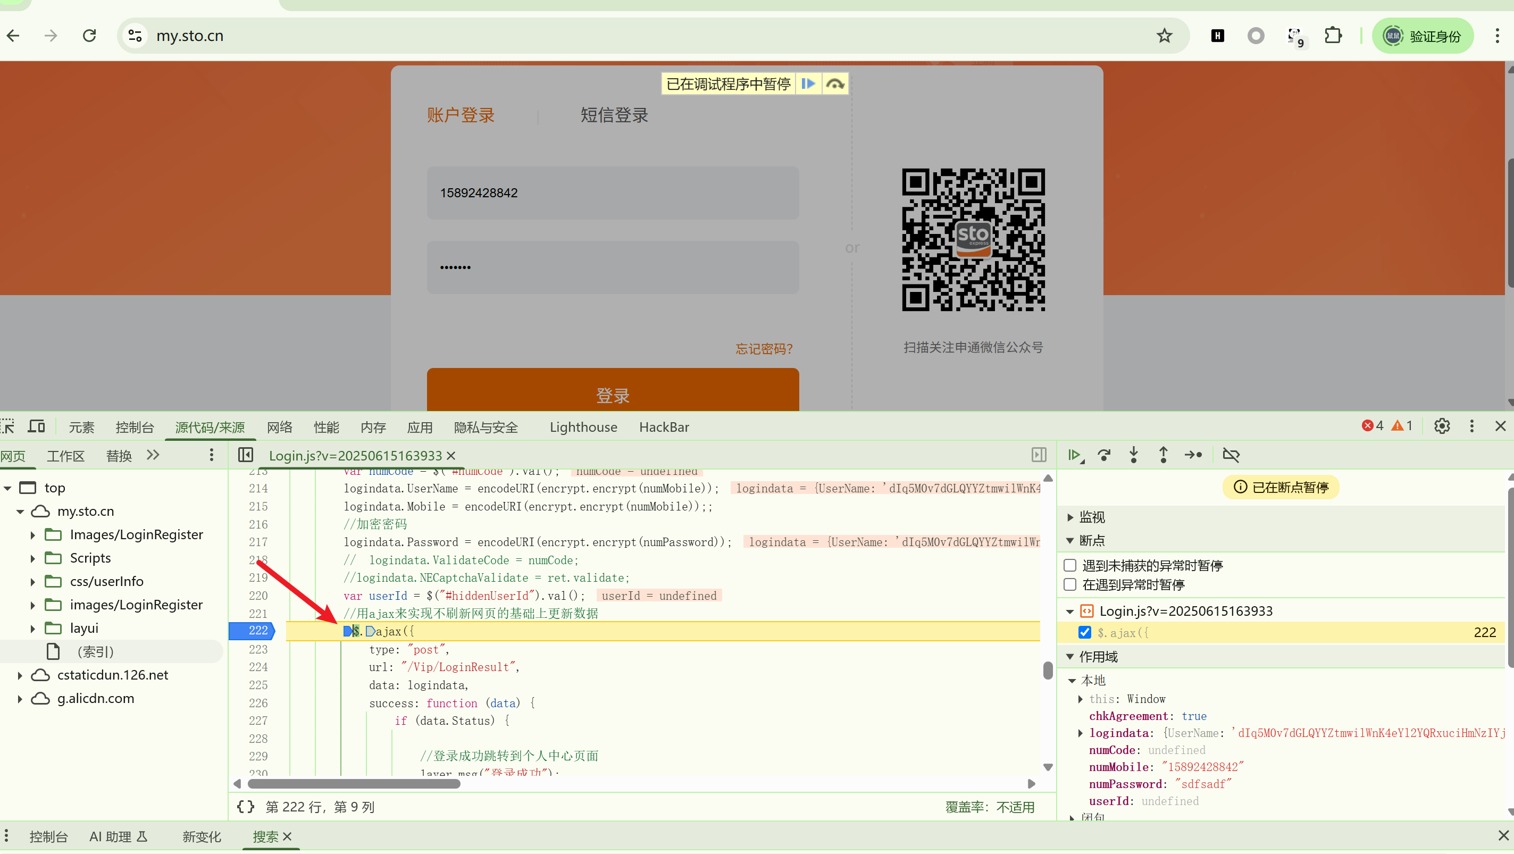Bookmark this page with star icon
The height and width of the screenshot is (854, 1514).
click(1164, 36)
